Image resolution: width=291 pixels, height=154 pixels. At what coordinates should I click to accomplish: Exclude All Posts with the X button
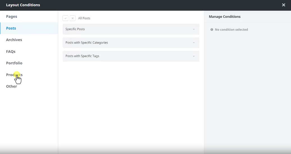click(72, 18)
